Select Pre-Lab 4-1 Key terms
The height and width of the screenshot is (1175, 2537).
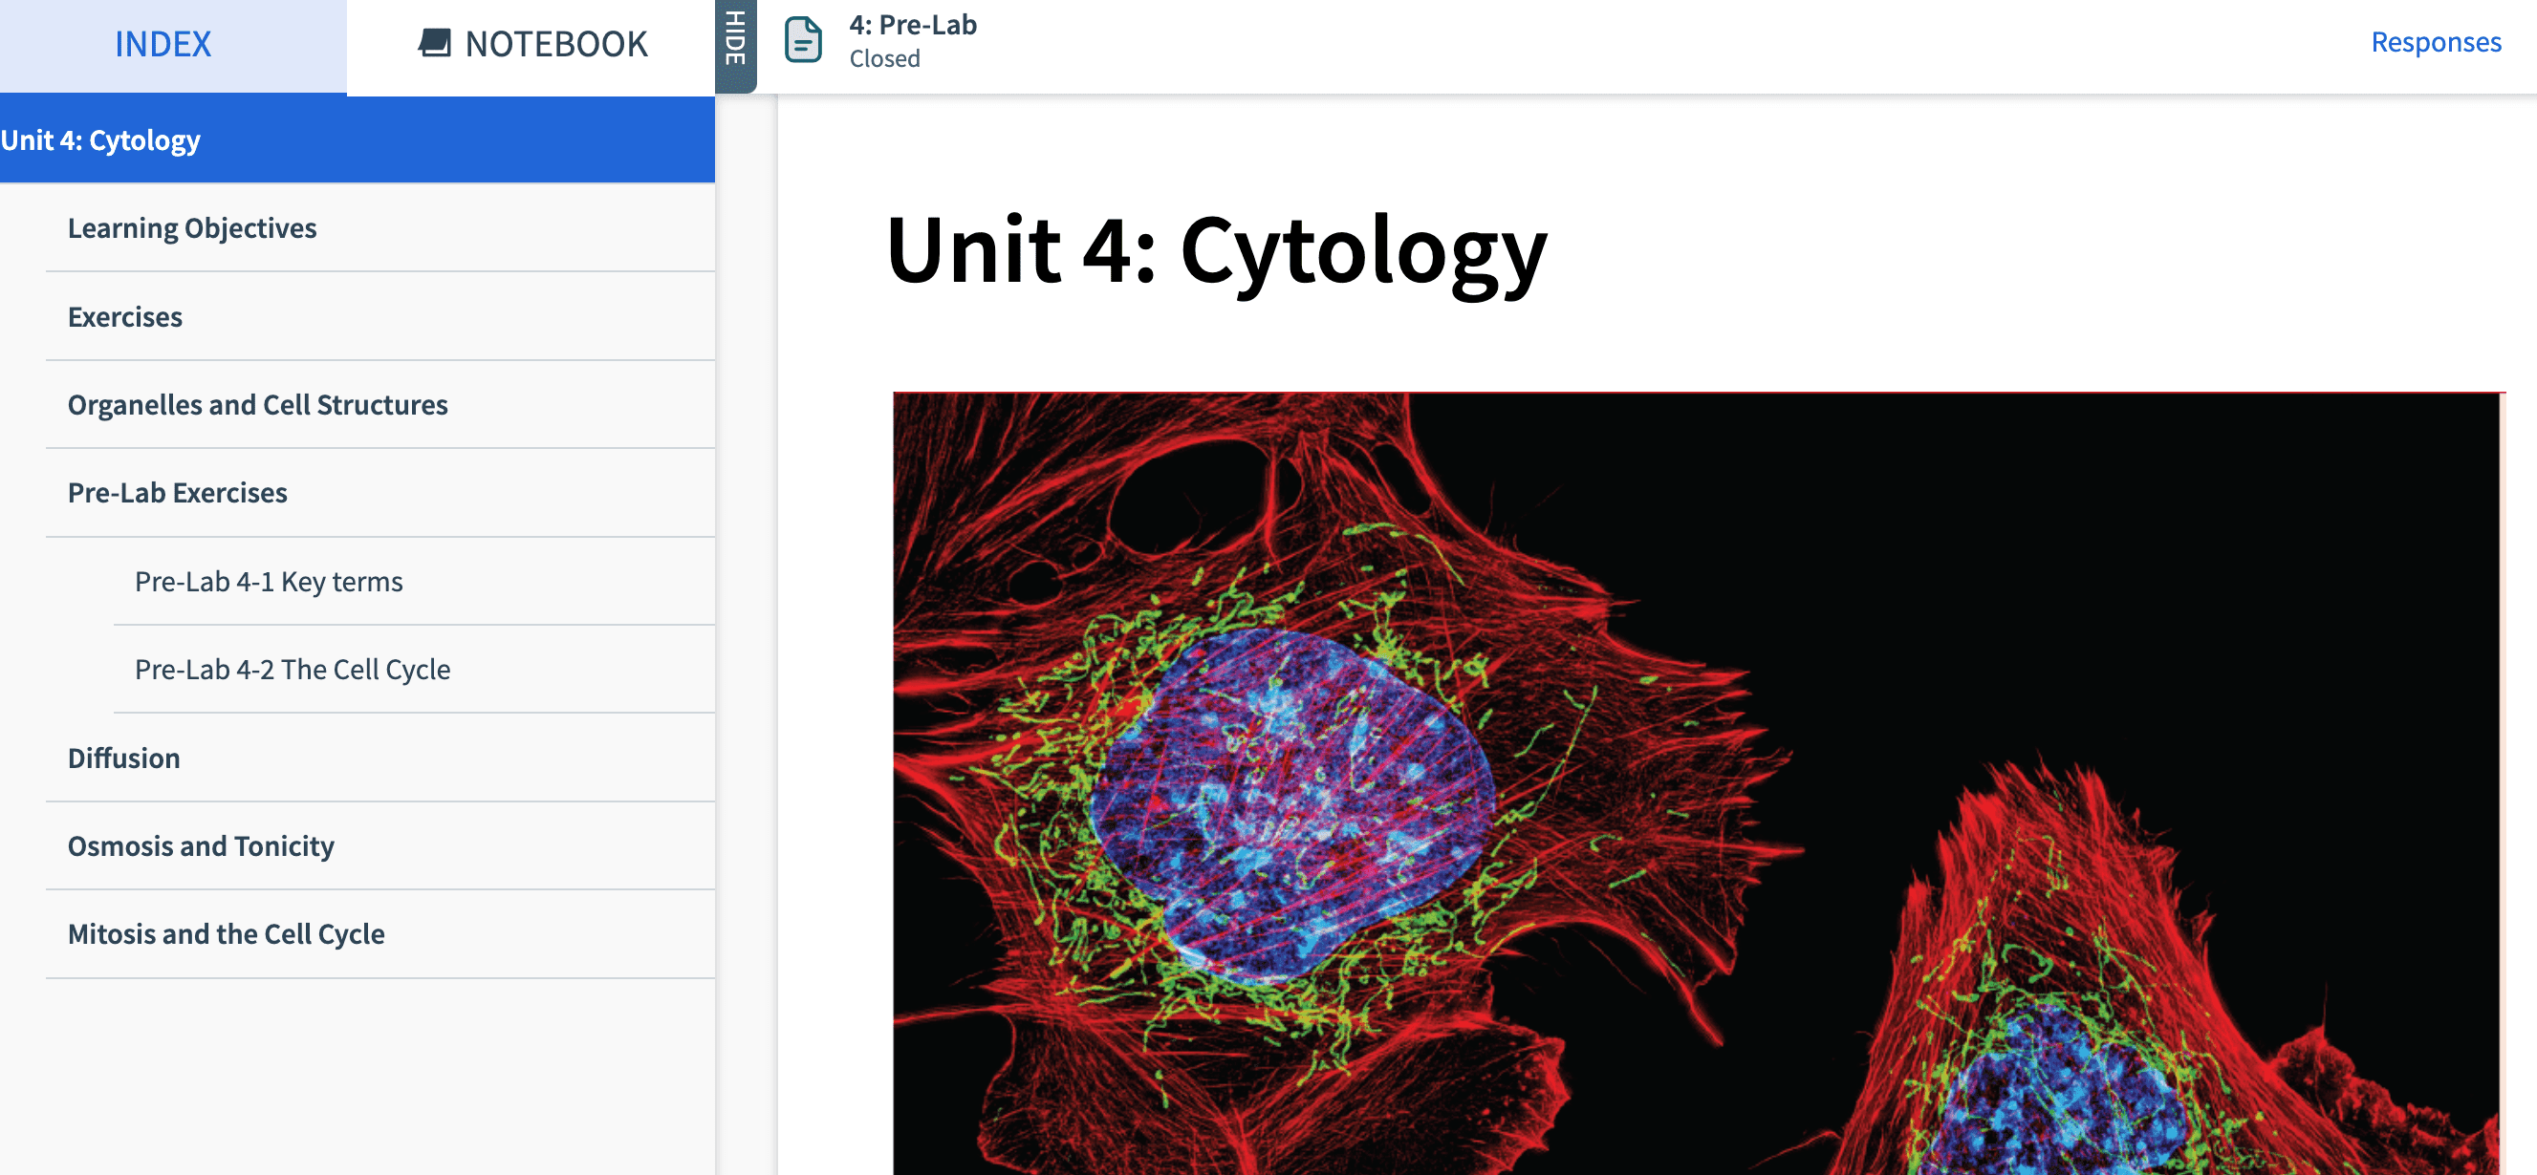[x=415, y=582]
